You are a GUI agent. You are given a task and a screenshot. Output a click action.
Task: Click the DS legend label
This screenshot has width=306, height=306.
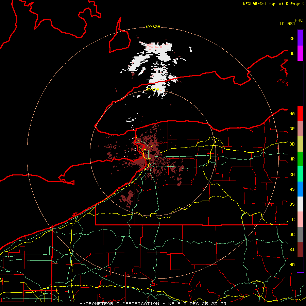pos(292,204)
